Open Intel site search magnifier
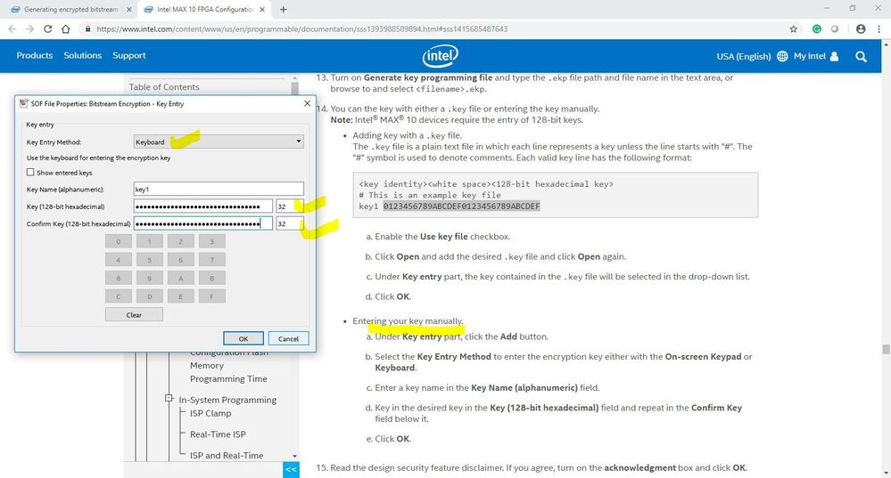Viewport: 891px width, 478px height. tap(861, 56)
